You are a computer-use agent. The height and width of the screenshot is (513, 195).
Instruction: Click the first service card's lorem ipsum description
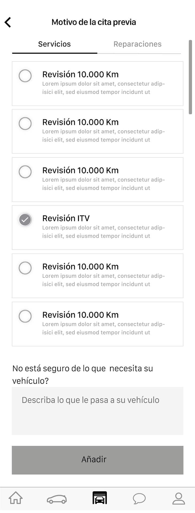tap(104, 88)
